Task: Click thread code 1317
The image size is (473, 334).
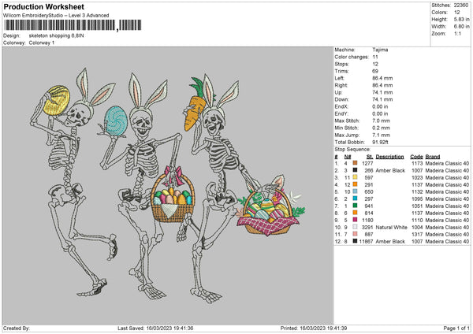Action: click(417, 234)
